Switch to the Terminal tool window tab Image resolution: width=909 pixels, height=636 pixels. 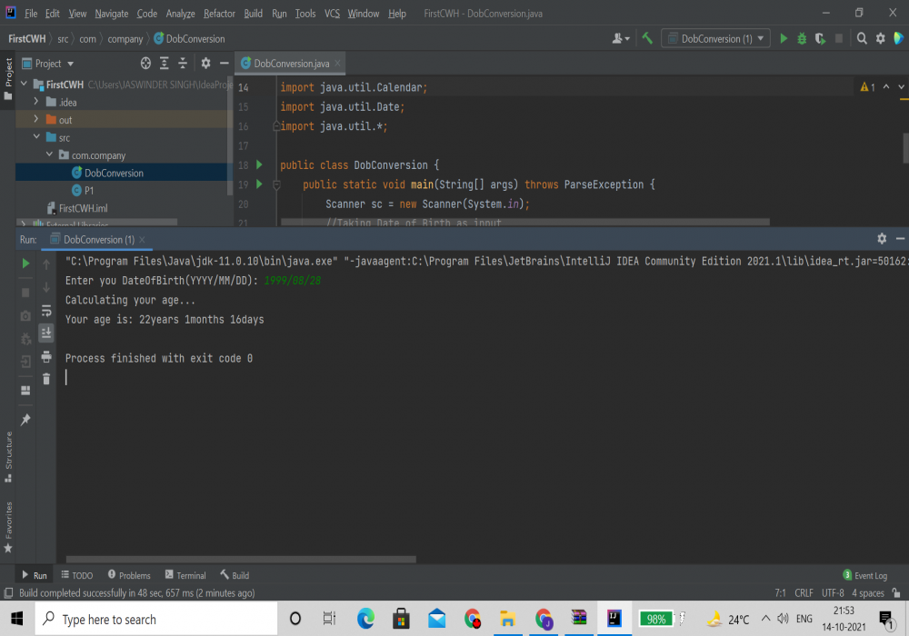185,575
